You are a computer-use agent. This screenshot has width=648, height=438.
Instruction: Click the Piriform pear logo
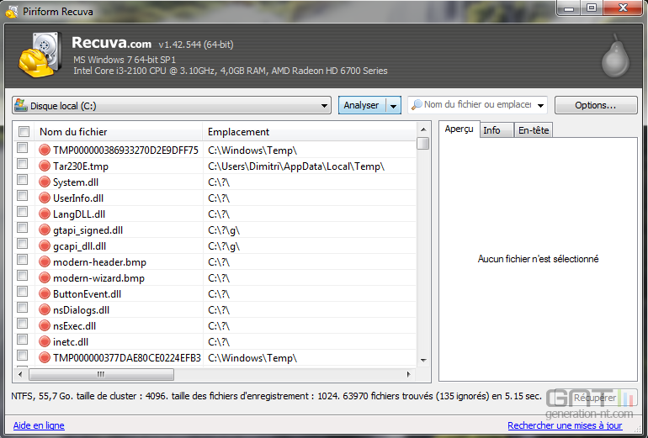615,56
